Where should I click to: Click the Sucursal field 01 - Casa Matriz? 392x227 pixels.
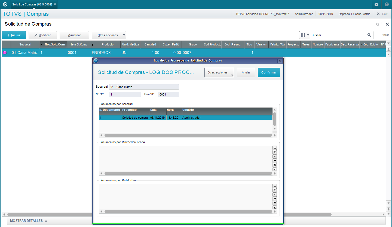click(x=144, y=87)
